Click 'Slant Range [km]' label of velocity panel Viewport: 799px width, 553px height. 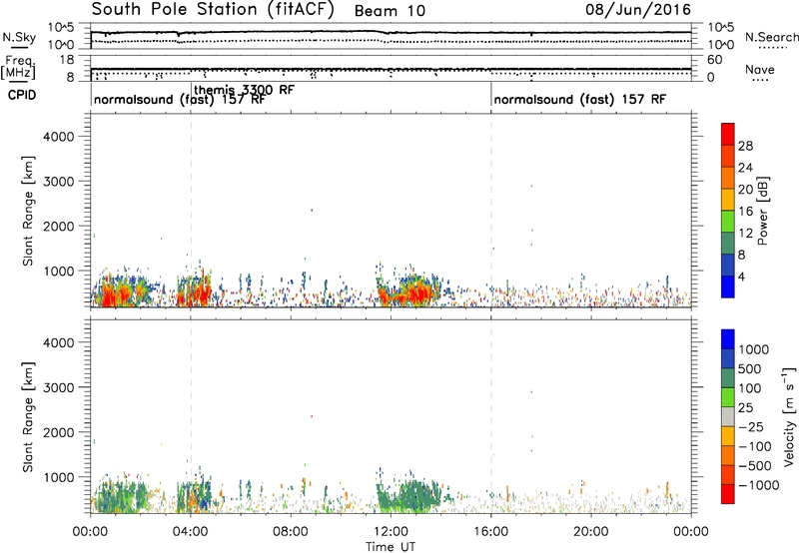point(28,417)
